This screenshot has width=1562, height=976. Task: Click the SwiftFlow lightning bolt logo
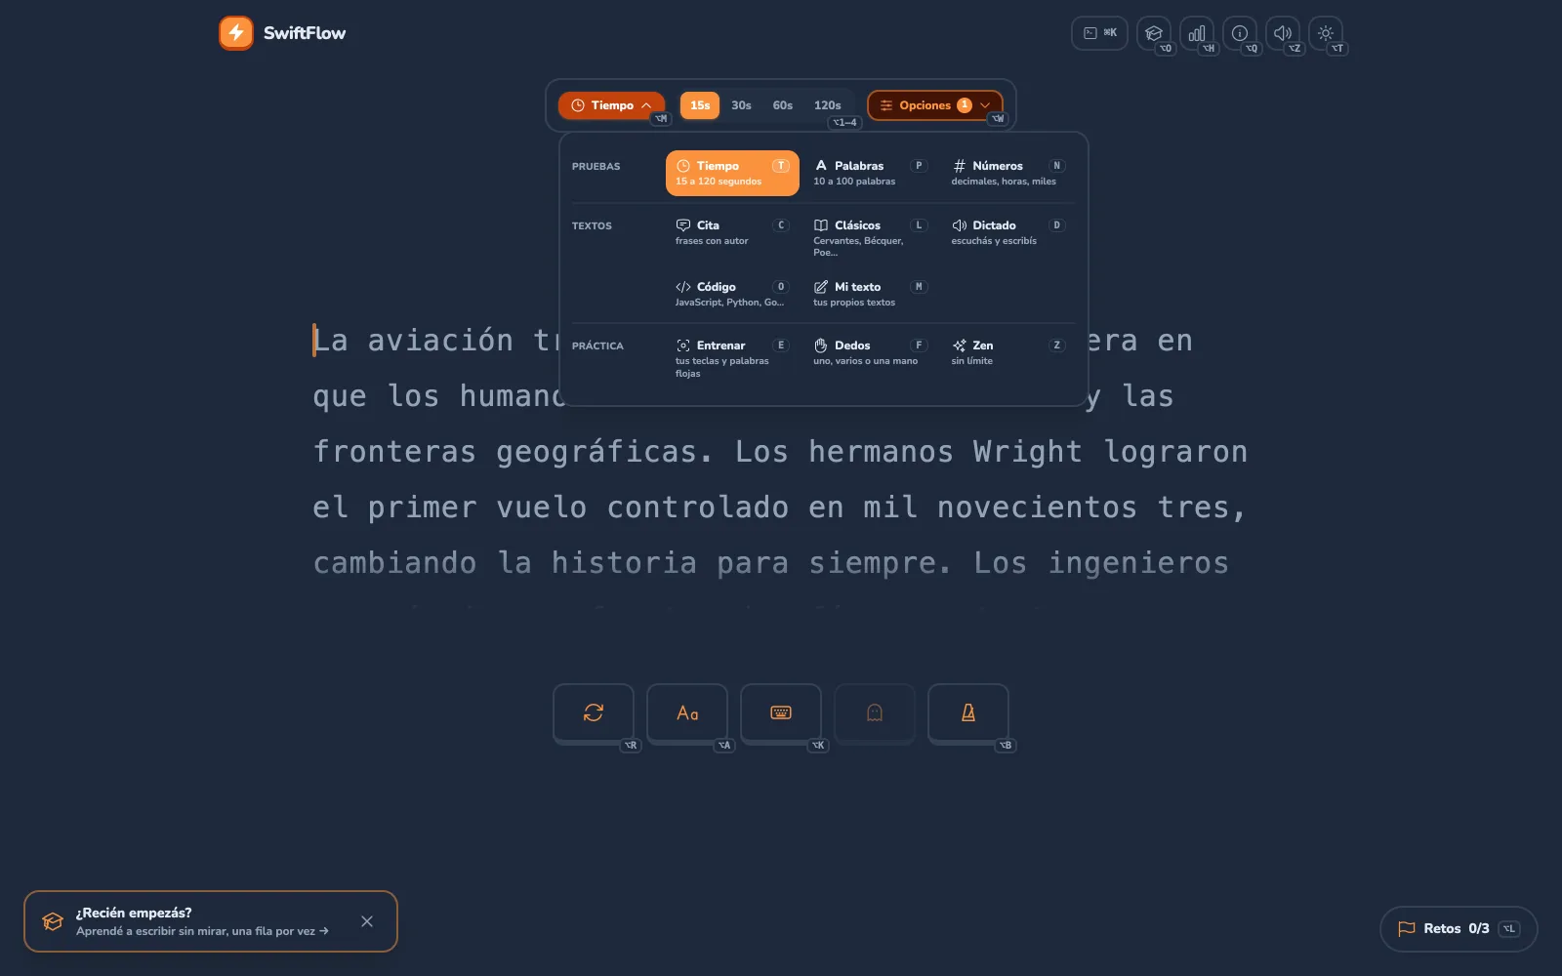[x=236, y=33]
